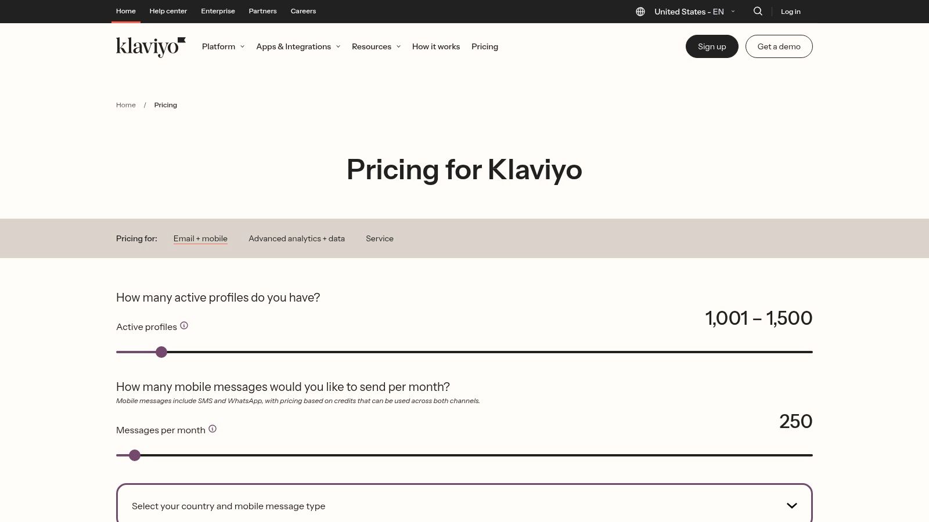Select the Email + mobile pricing tab
The height and width of the screenshot is (522, 929).
point(200,238)
